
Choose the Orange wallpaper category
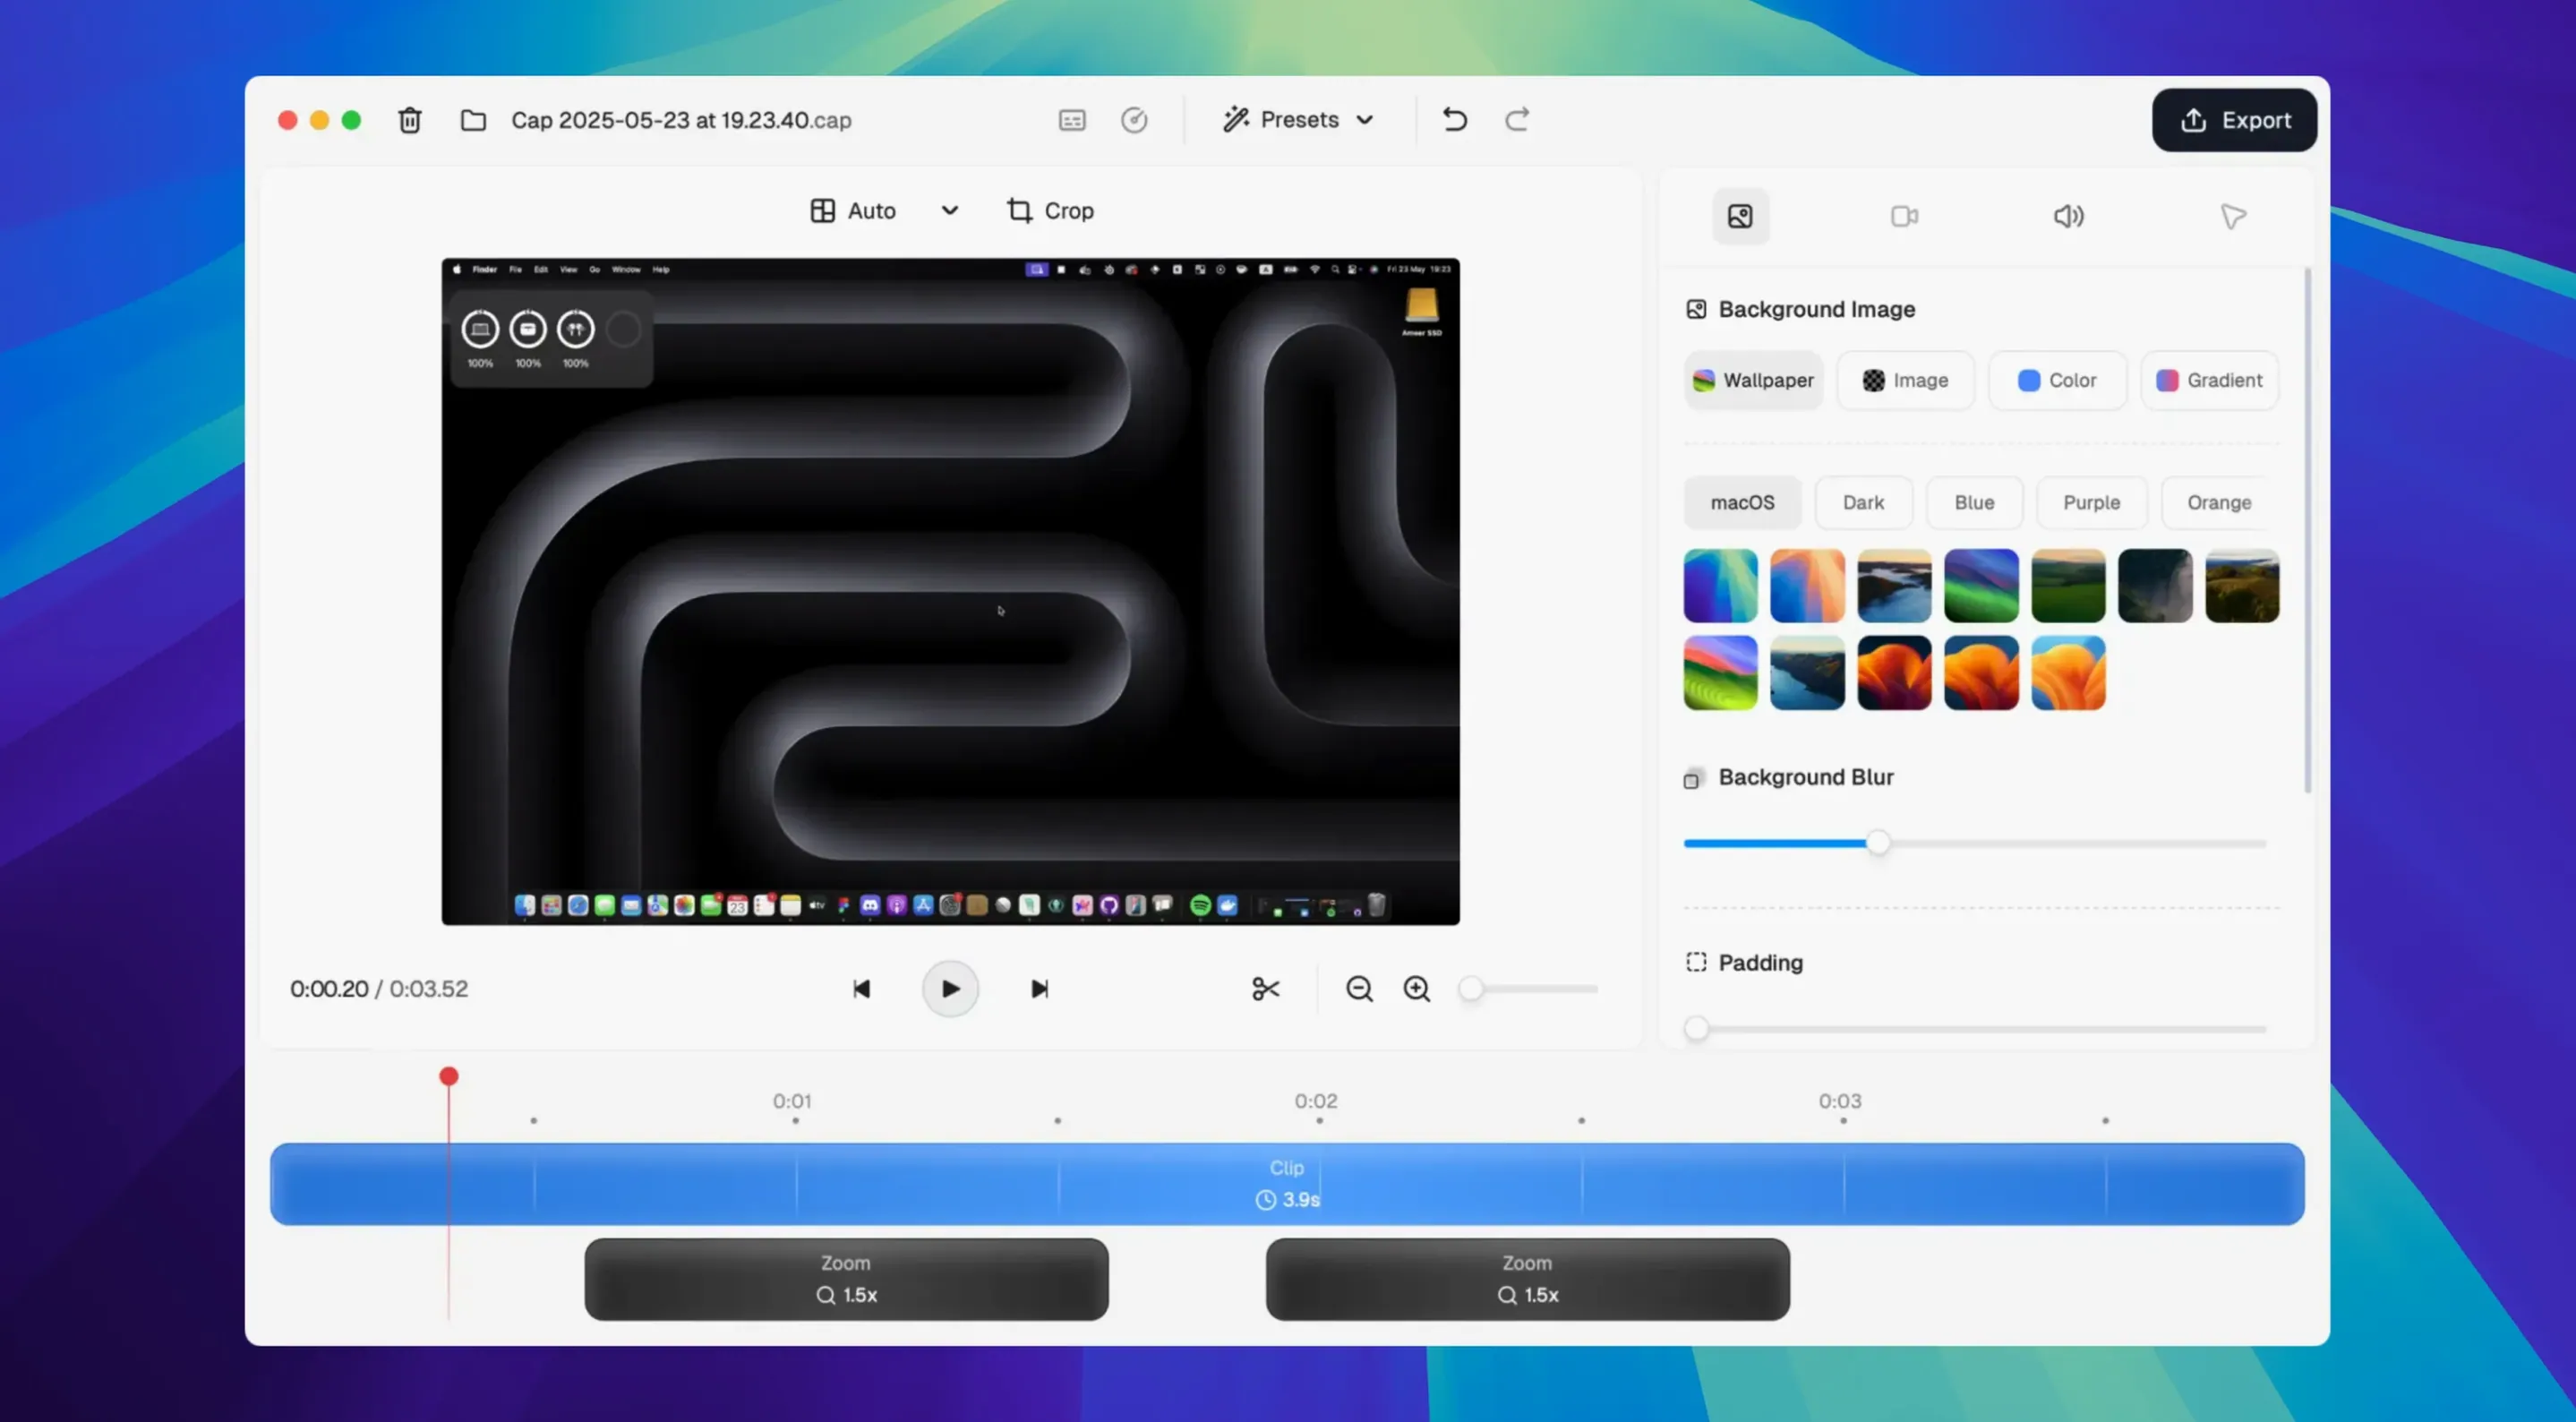(x=2219, y=502)
